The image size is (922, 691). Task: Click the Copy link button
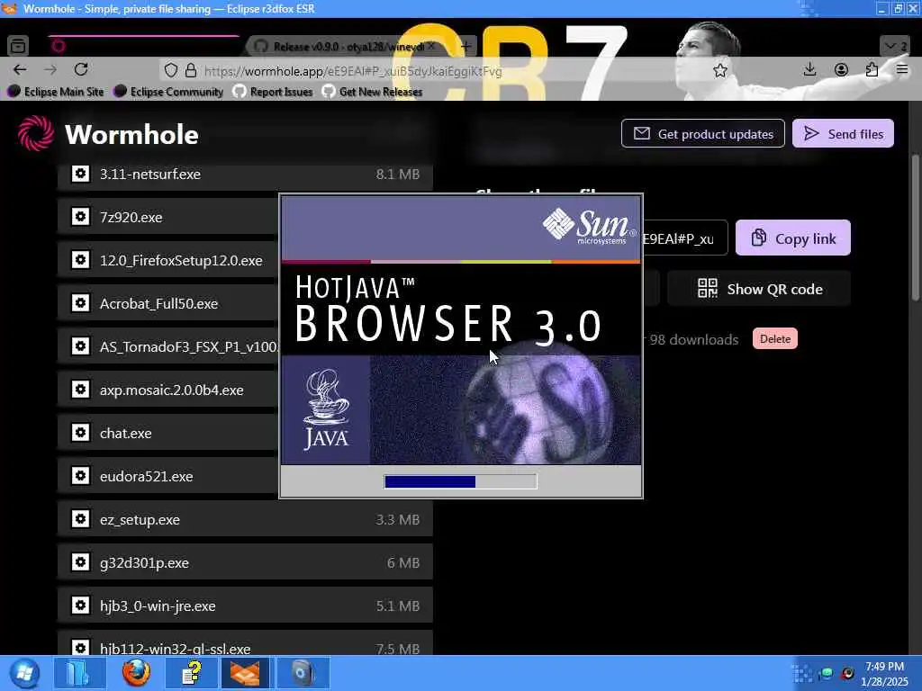[792, 238]
